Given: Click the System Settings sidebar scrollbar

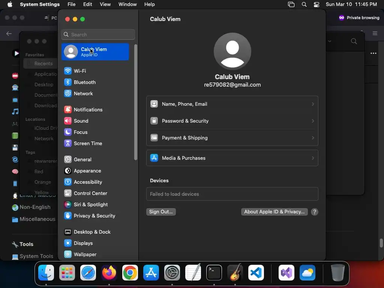Looking at the screenshot, I should 136,103.
